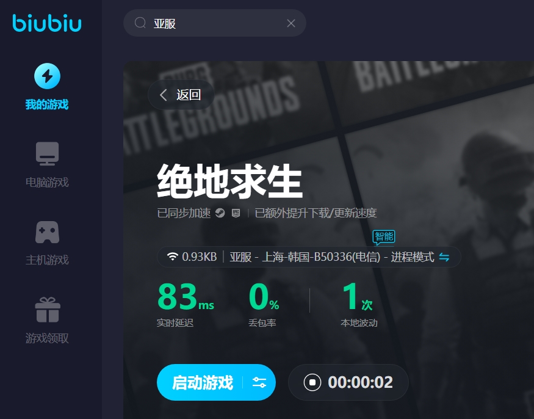Open 电脑游戏 monitor icon
534x419 pixels.
48,154
